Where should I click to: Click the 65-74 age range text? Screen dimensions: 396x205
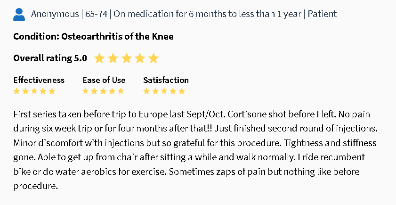[x=96, y=14]
